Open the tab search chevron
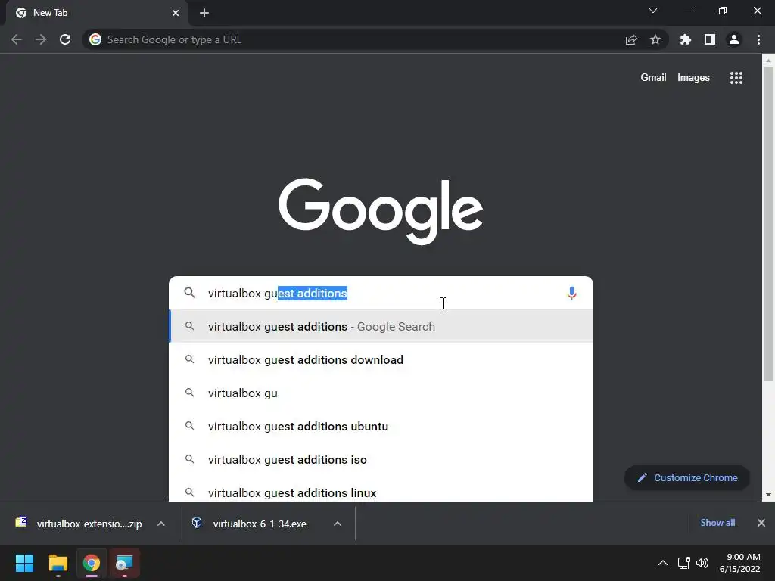Image resolution: width=775 pixels, height=581 pixels. (x=653, y=11)
